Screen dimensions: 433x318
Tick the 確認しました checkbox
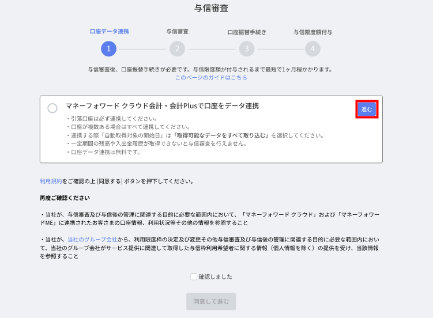pyautogui.click(x=194, y=277)
